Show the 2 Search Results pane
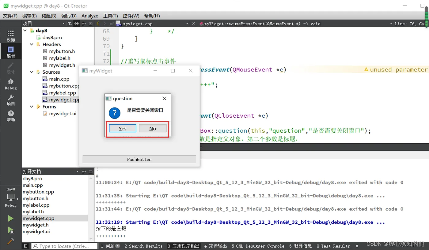The width and height of the screenshot is (429, 250). 143,246
